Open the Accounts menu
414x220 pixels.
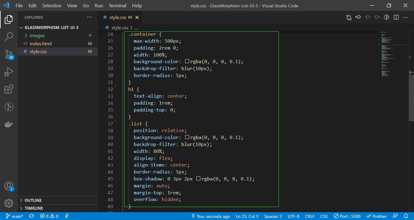[x=9, y=186]
